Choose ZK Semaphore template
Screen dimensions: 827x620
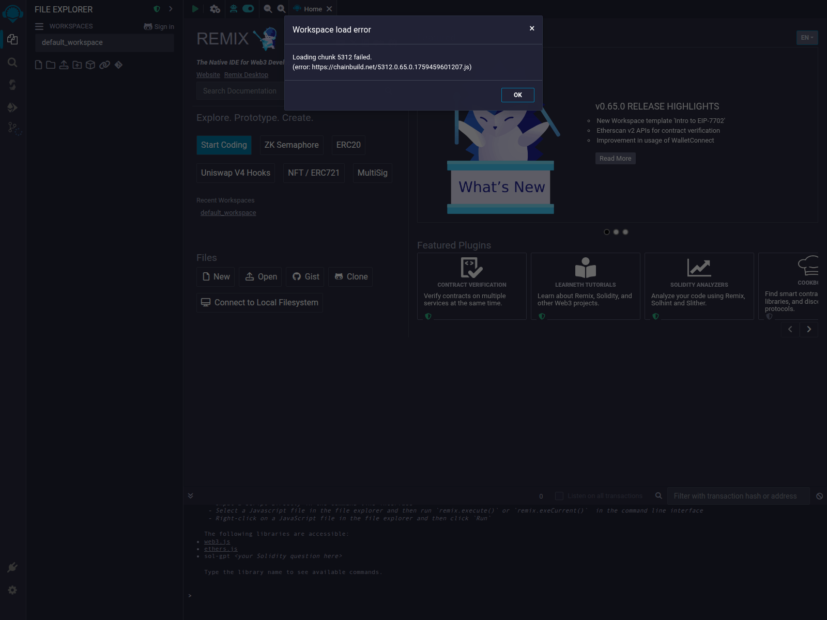coord(292,145)
